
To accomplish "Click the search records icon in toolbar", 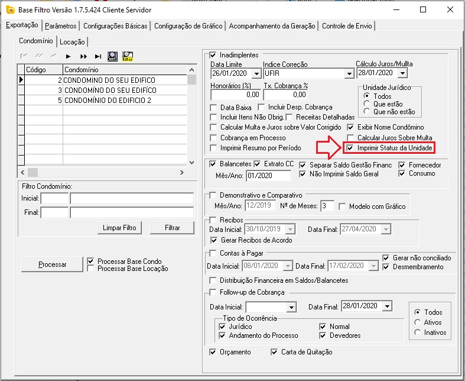I will point(112,56).
